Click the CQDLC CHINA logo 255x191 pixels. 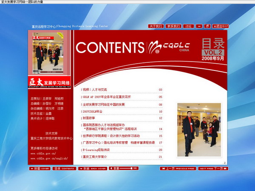[x=169, y=47]
